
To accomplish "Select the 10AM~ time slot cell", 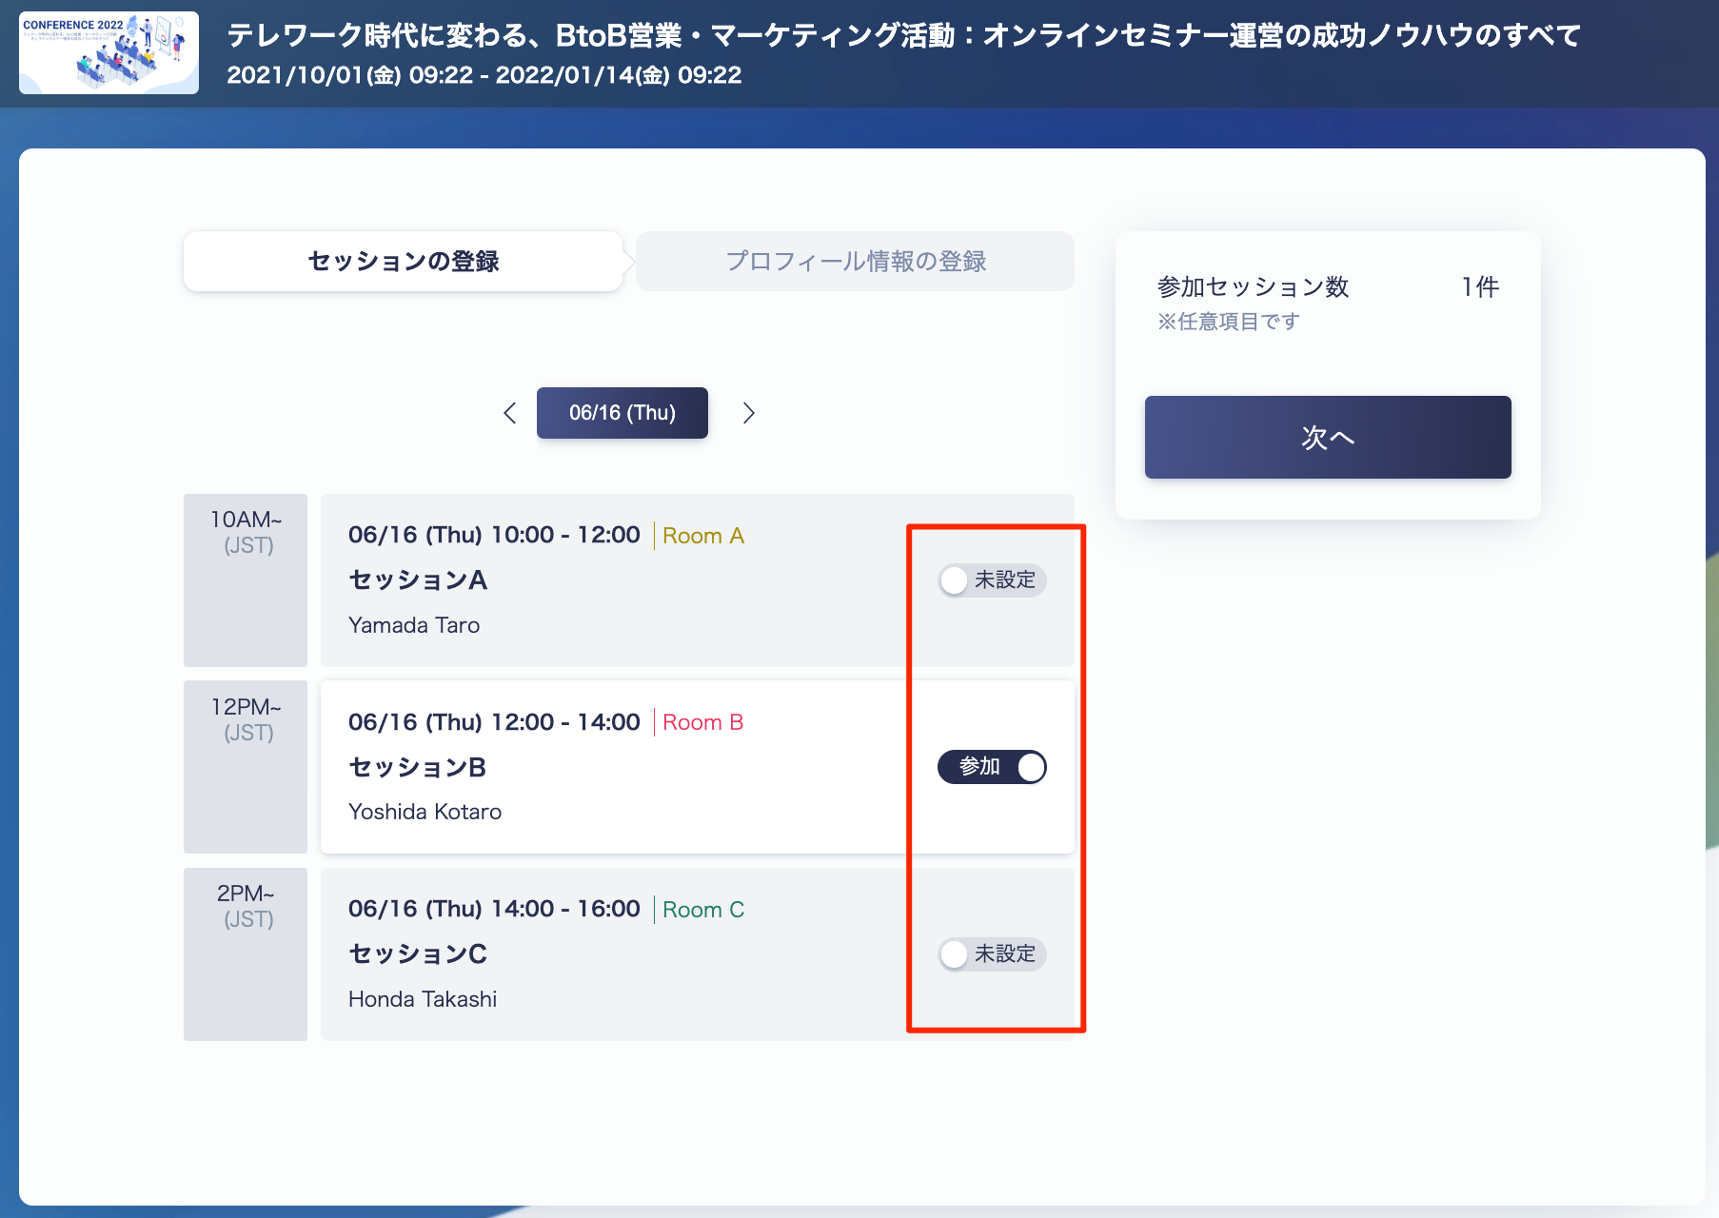I will 246,580.
